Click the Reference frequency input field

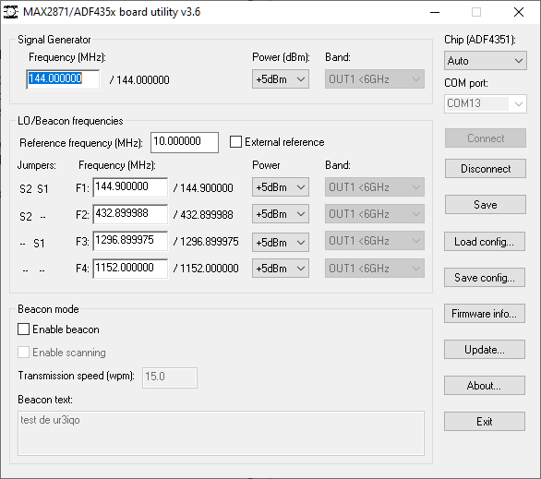185,142
